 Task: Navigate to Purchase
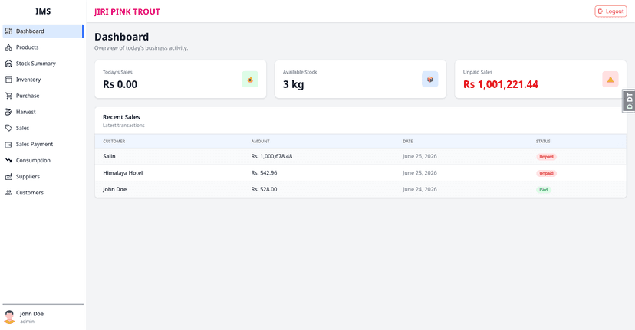click(43, 96)
